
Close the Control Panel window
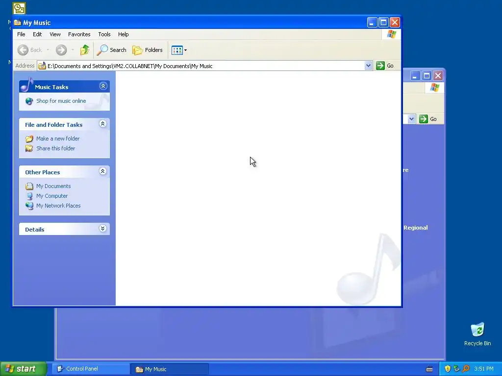coord(438,76)
